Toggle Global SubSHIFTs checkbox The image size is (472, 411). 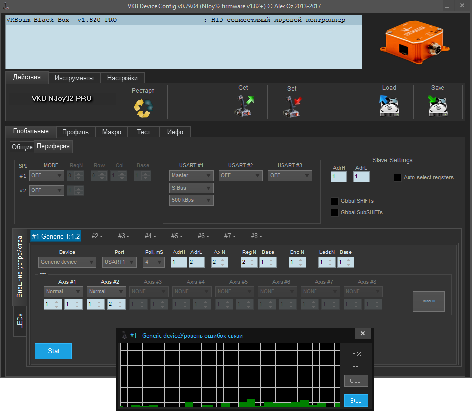[334, 213]
